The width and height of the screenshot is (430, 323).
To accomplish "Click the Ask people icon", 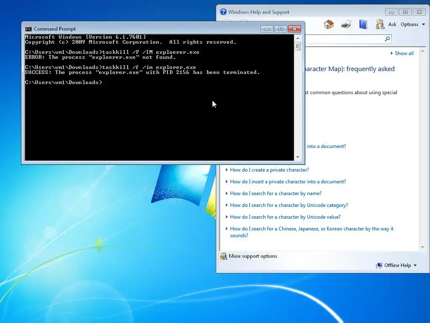I will (x=380, y=24).
